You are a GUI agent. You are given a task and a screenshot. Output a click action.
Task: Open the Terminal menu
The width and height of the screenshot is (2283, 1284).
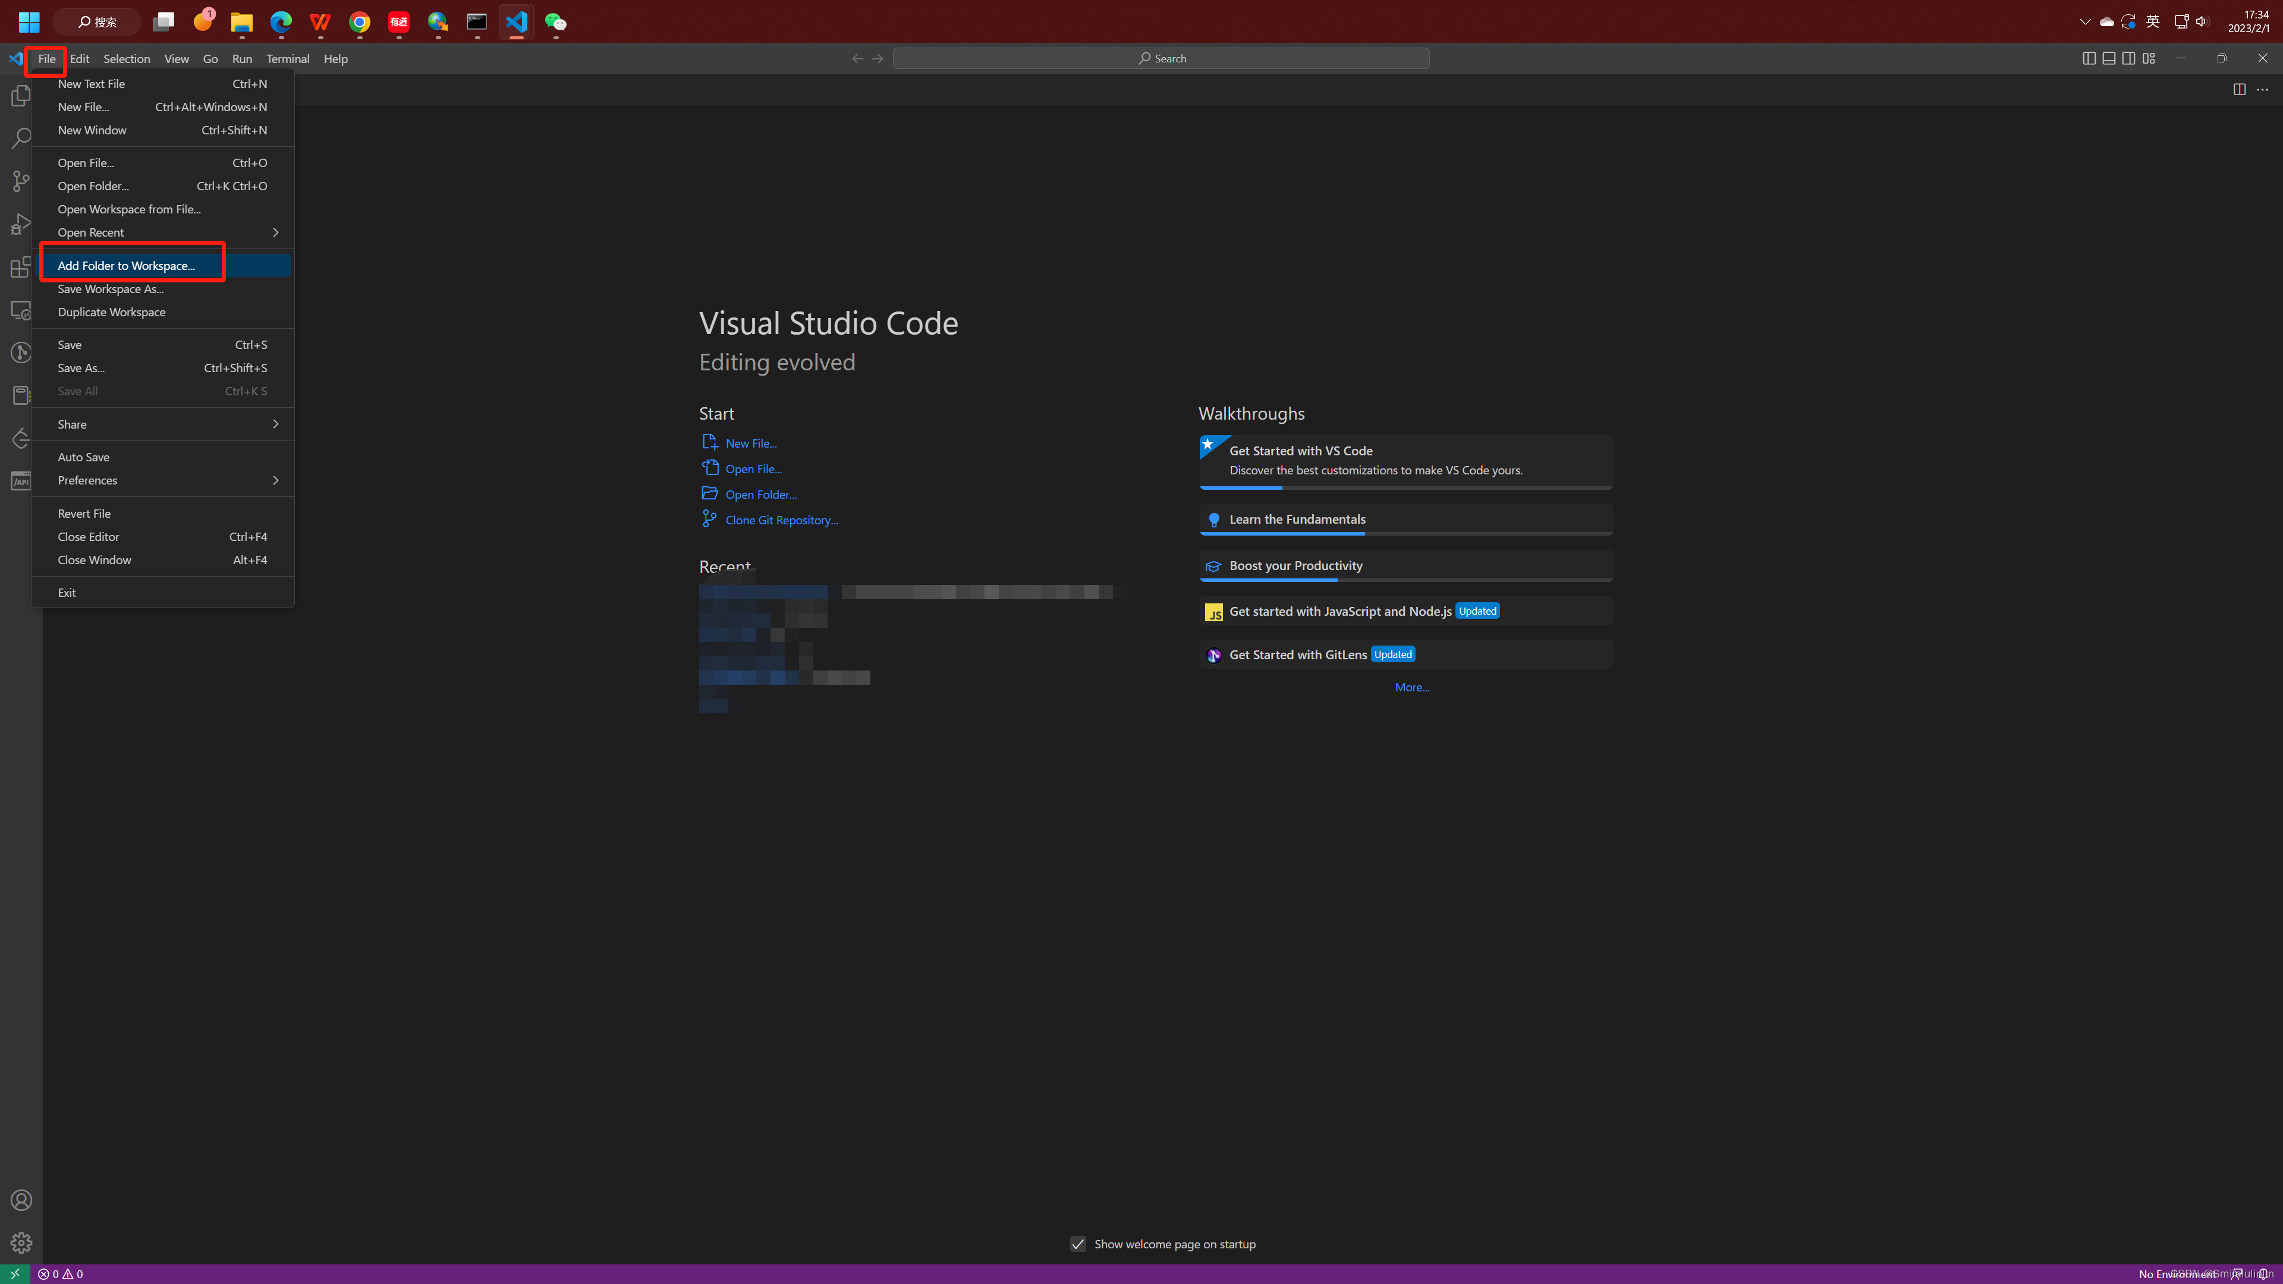click(287, 58)
